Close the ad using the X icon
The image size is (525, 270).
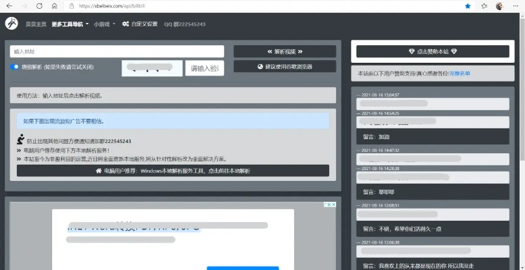click(333, 205)
